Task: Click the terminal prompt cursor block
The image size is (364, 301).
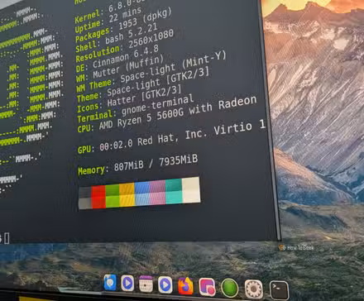Action: pos(7,238)
